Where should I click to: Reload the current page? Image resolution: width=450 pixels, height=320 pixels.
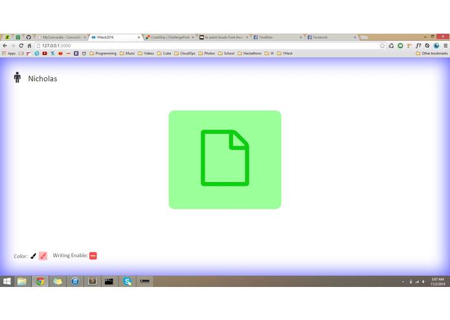[21, 45]
